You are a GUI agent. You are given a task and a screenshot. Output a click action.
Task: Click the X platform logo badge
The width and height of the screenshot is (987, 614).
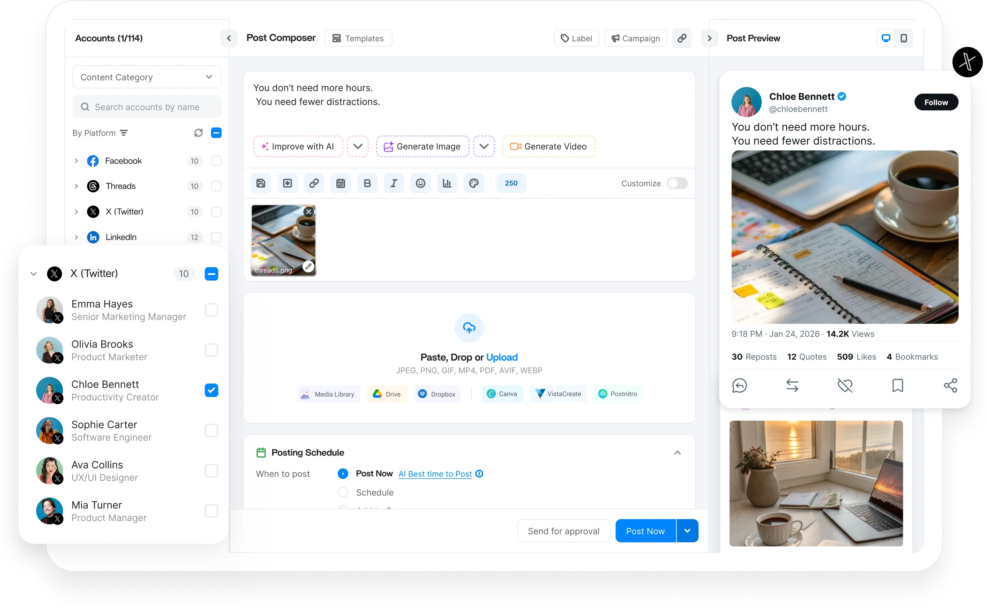967,62
